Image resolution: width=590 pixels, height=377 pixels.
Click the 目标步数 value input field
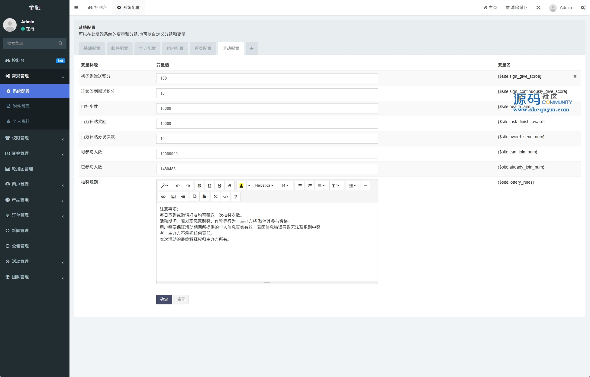click(x=267, y=108)
